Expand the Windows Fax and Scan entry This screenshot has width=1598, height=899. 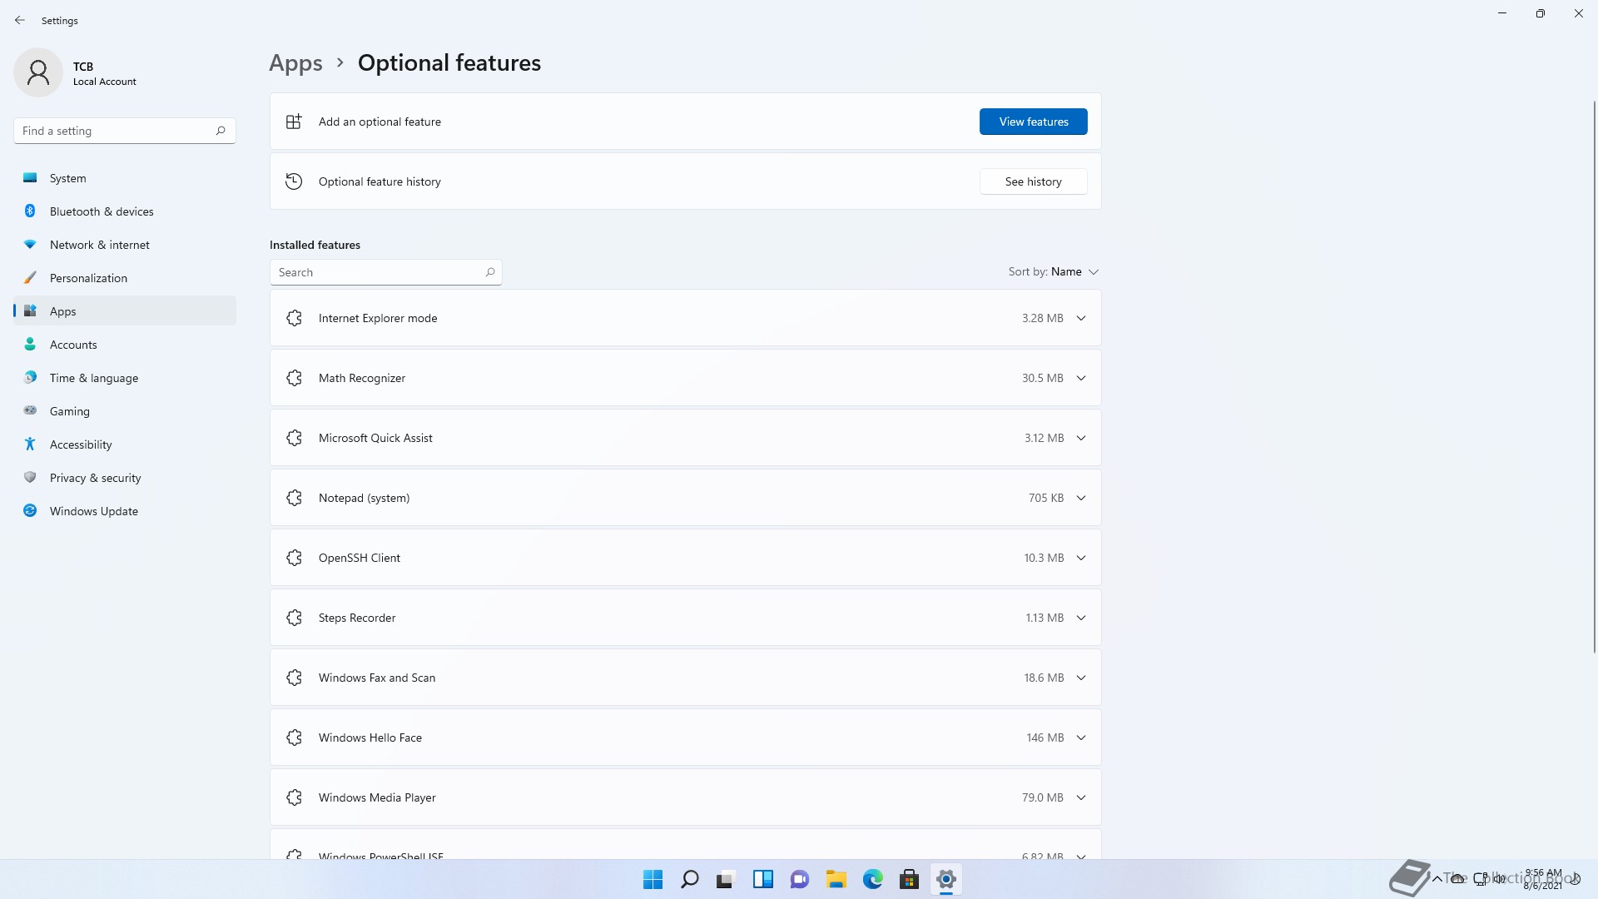point(1081,678)
